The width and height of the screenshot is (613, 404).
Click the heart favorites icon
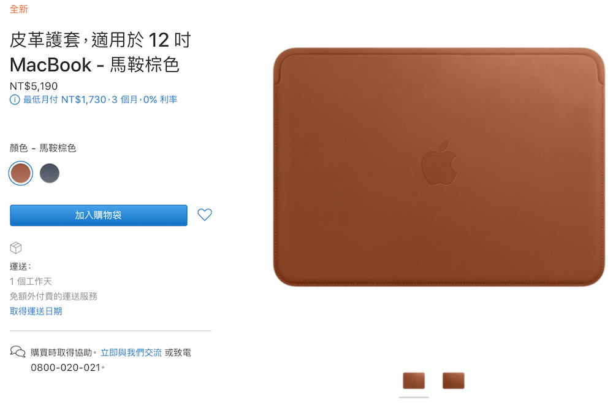[x=205, y=214]
